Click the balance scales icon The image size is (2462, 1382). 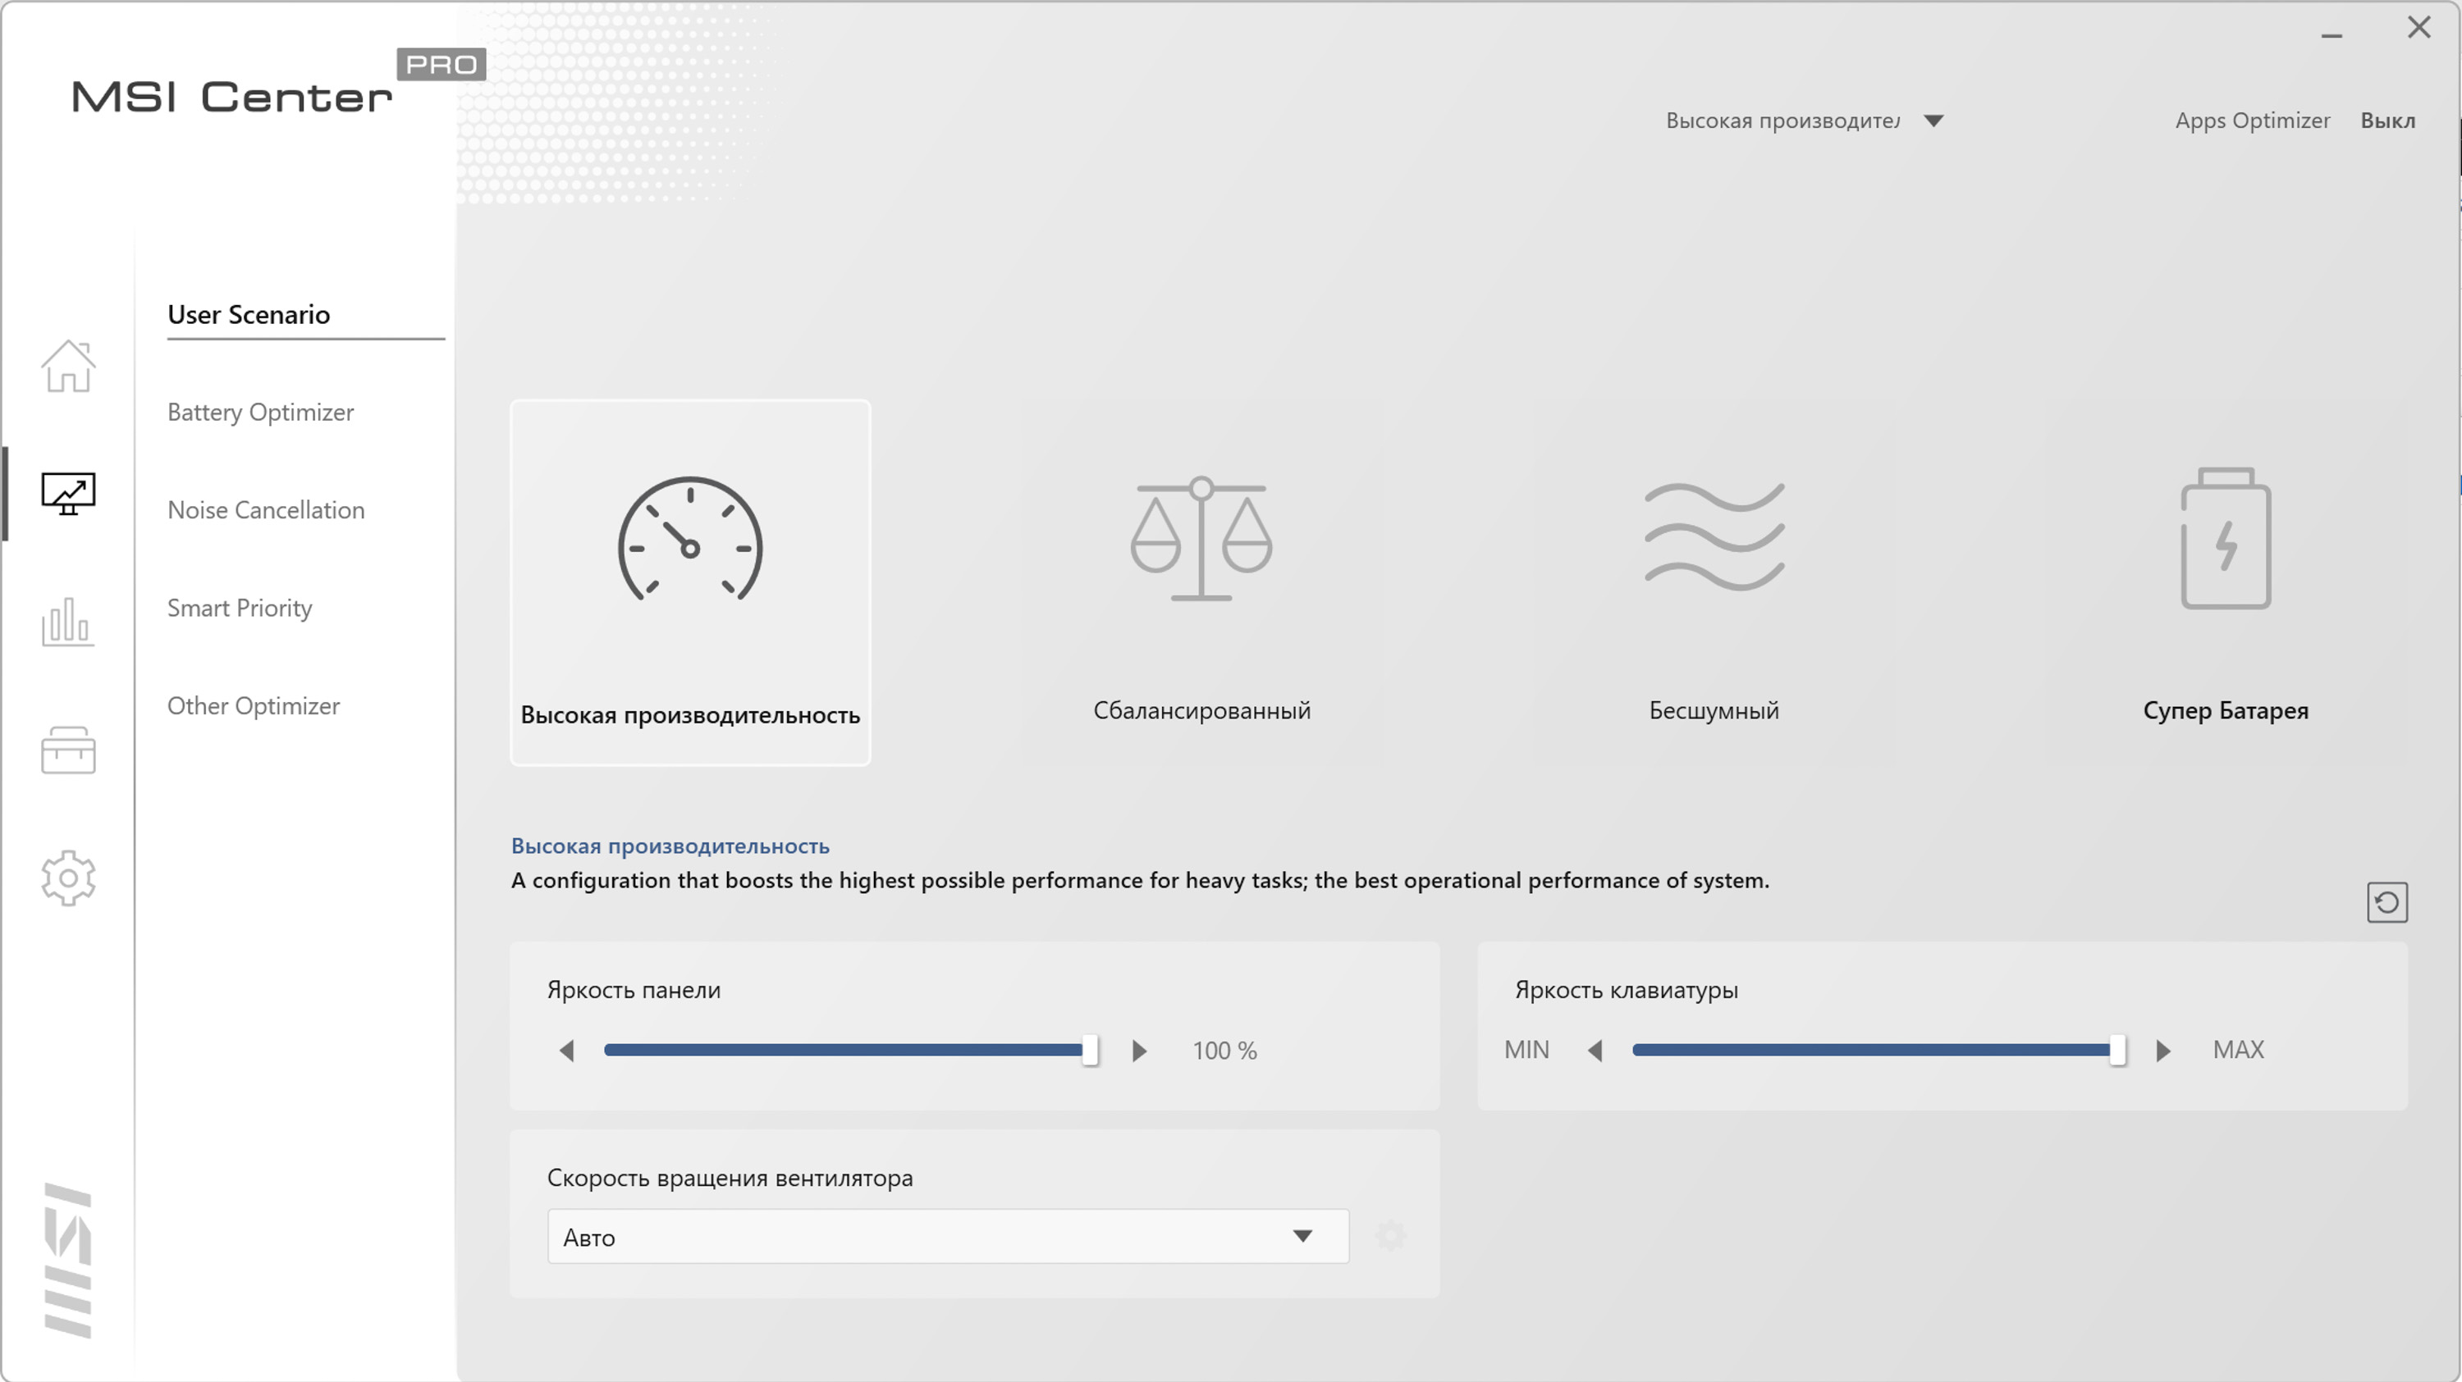(x=1201, y=539)
